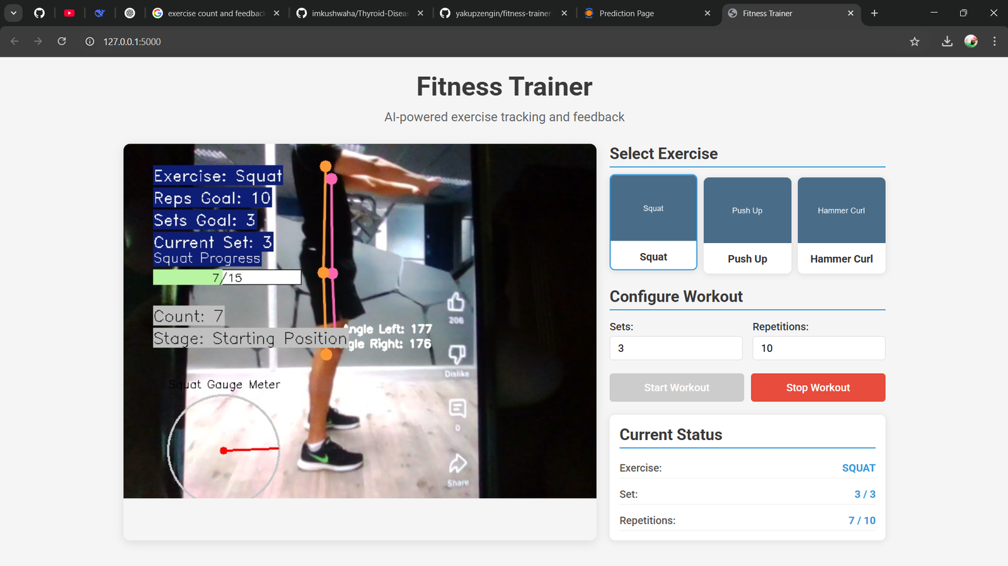Click the Select Exercise heading
This screenshot has width=1008, height=566.
click(663, 154)
